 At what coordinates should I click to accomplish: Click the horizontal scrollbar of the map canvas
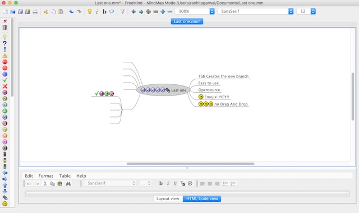click(x=190, y=164)
